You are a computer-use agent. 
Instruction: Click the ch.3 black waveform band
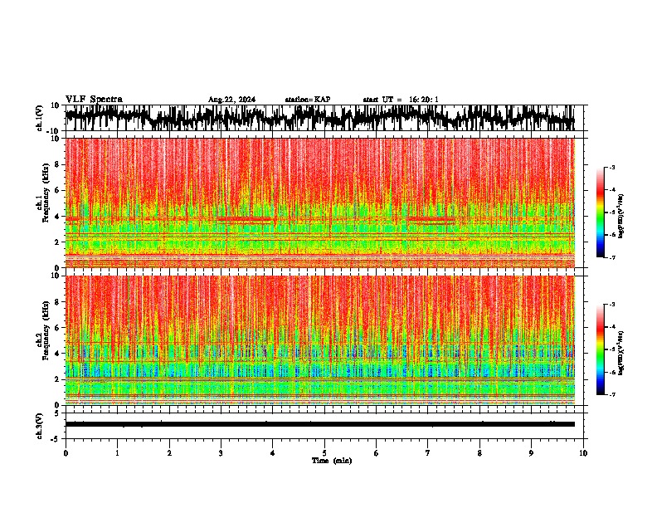tap(320, 424)
